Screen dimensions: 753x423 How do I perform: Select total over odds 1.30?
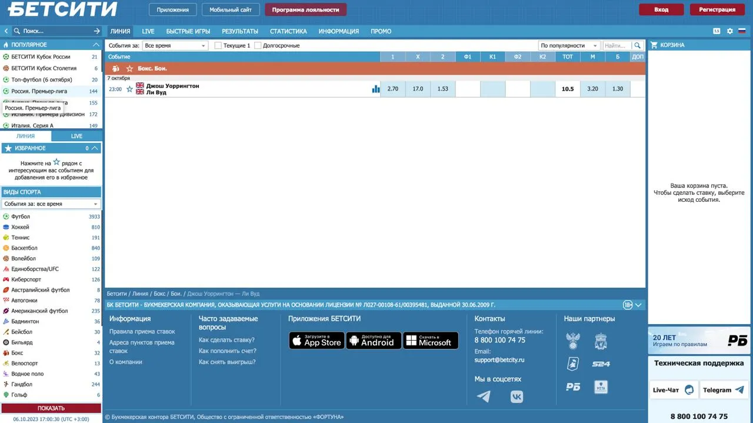pyautogui.click(x=618, y=89)
